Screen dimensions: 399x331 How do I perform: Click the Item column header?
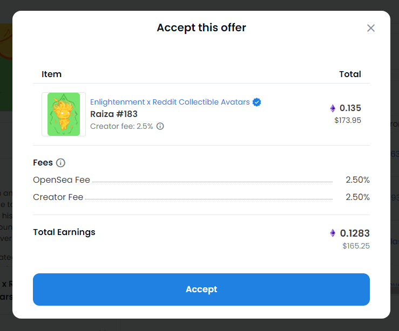tap(51, 74)
